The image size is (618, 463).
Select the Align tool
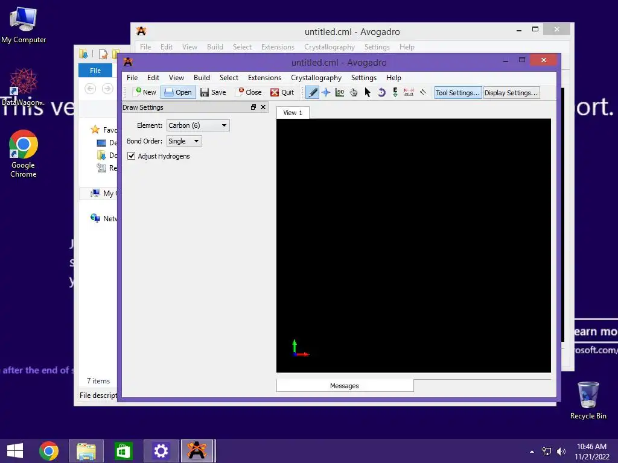tap(422, 92)
